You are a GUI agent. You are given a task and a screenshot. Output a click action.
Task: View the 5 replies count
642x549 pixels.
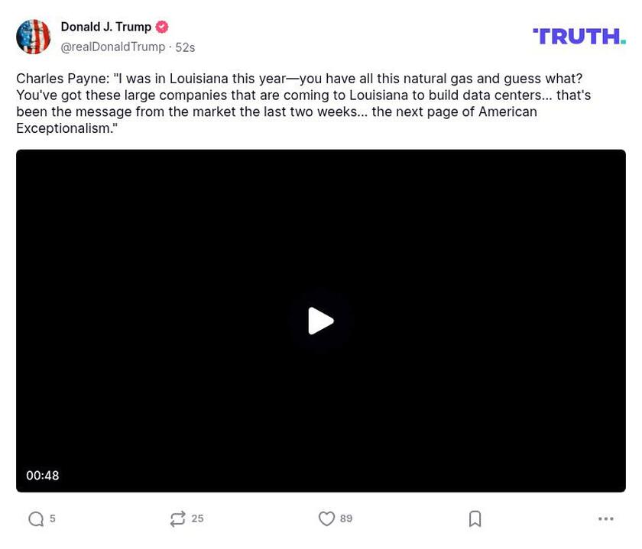(52, 518)
